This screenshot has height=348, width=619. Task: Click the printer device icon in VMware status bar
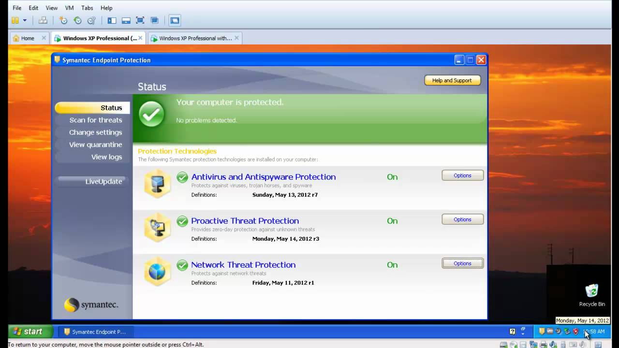point(543,345)
